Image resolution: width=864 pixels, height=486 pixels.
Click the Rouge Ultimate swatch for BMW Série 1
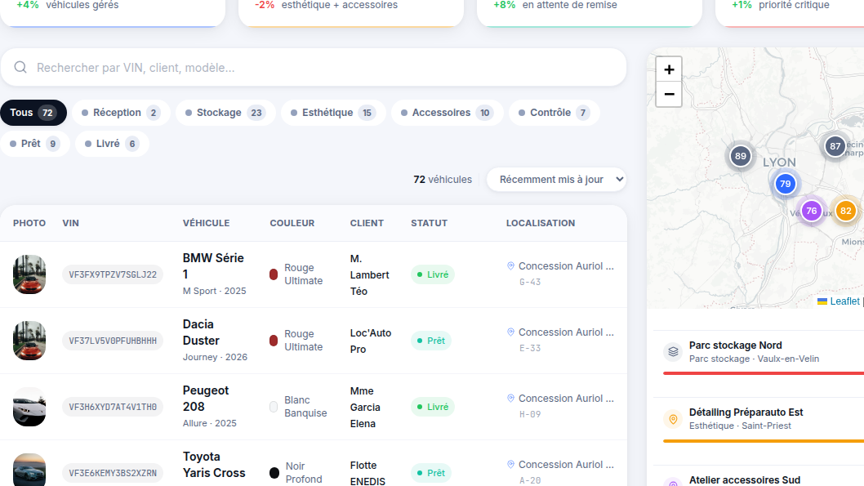click(274, 274)
